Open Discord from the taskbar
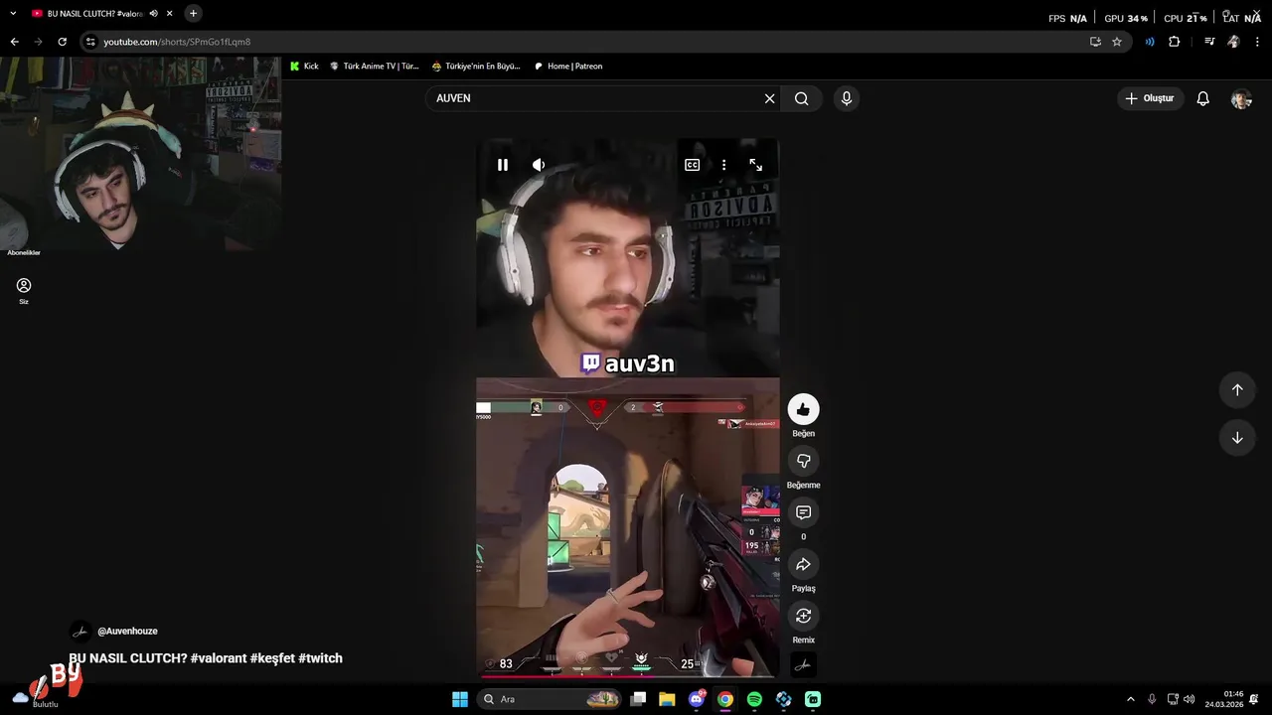This screenshot has height=715, width=1272. tap(697, 699)
